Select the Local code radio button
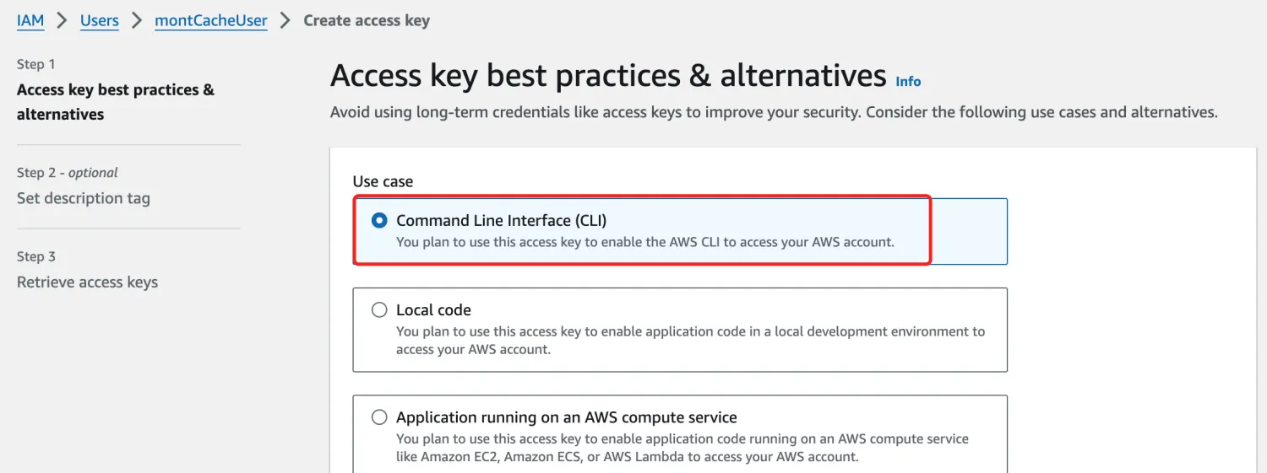 [379, 310]
